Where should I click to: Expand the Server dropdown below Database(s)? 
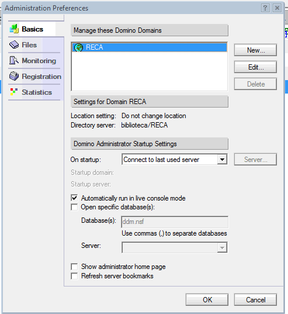pos(222,248)
